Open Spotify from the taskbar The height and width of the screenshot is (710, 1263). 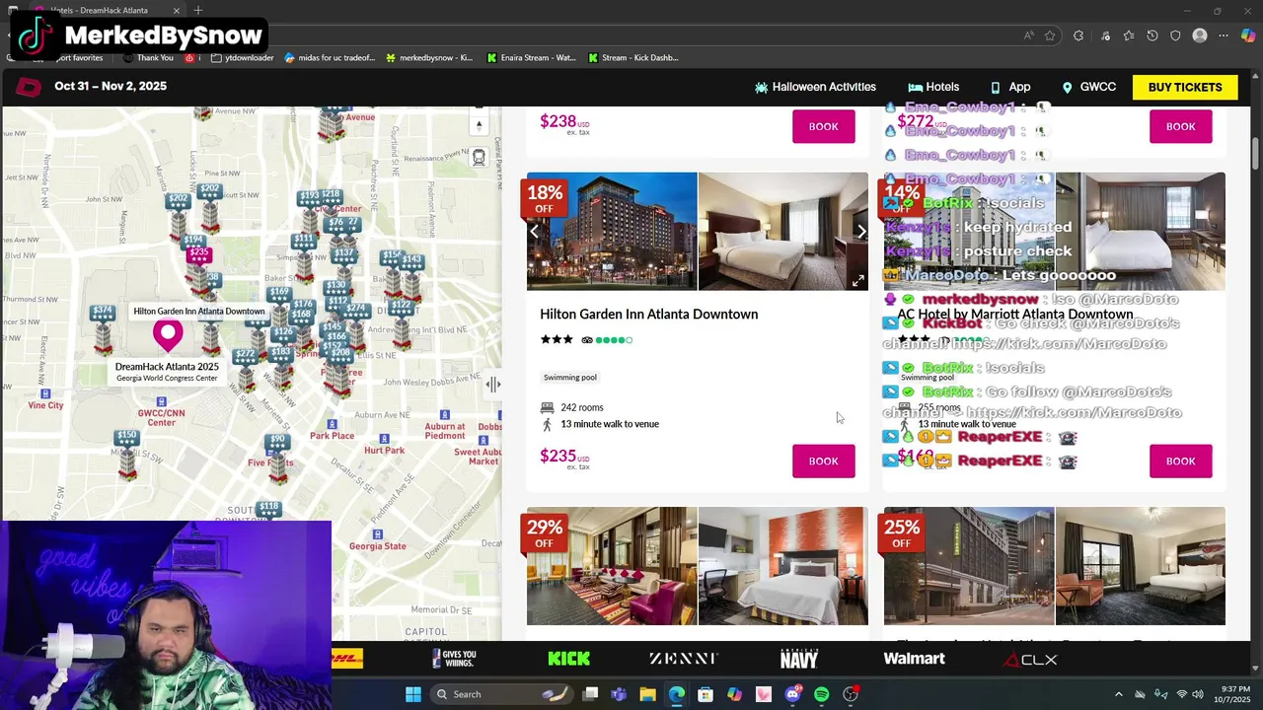pos(821,694)
